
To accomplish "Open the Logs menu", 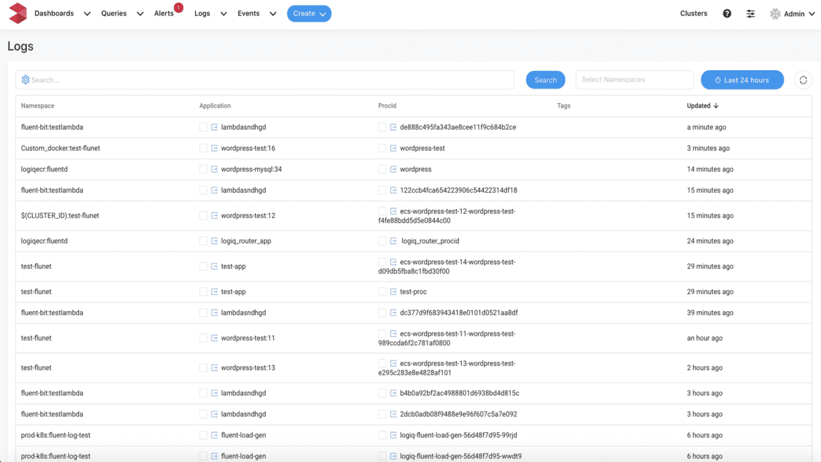I will point(202,13).
